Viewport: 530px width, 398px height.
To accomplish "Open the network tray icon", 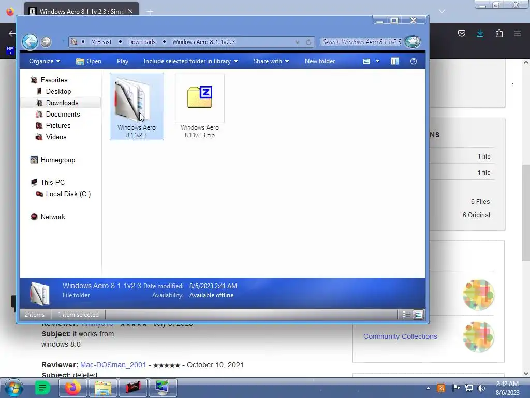I will click(x=469, y=388).
